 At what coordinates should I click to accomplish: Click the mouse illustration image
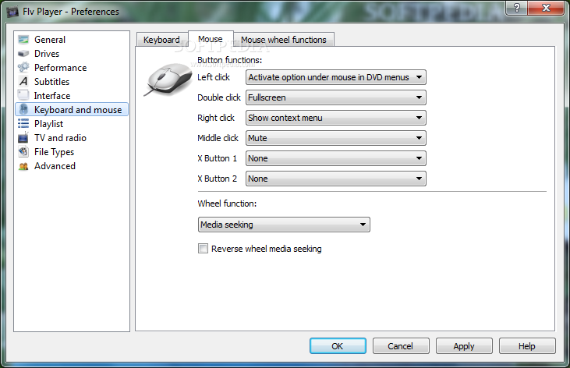click(x=168, y=79)
